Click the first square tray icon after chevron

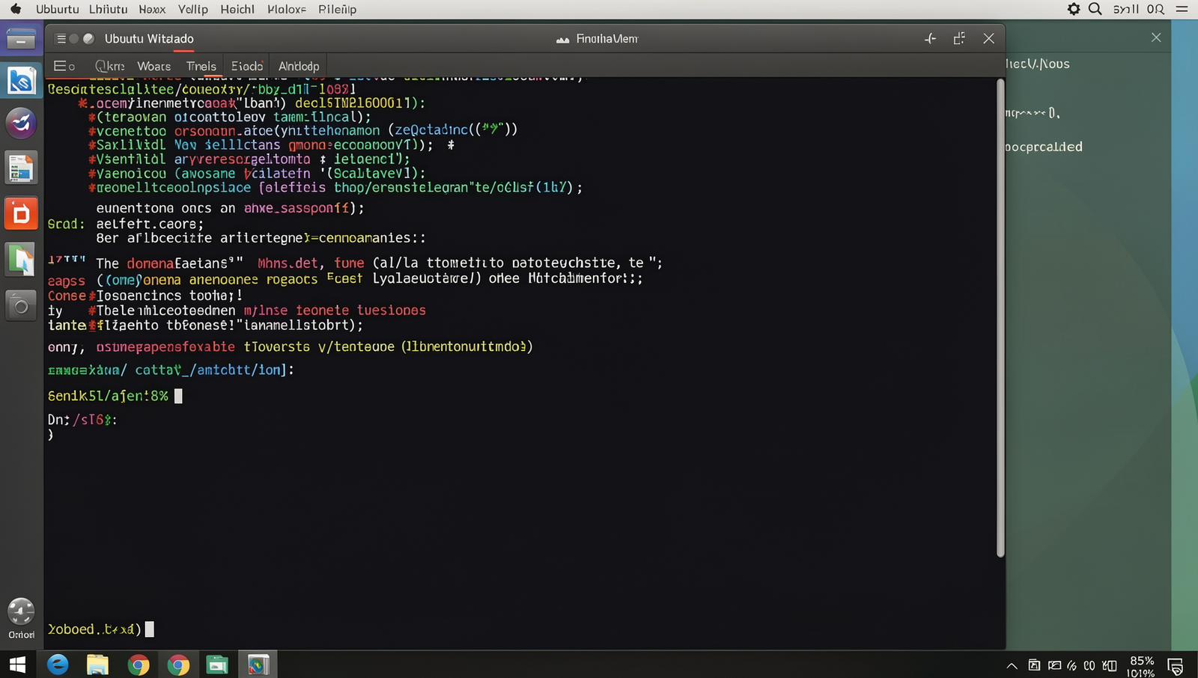coord(1034,665)
